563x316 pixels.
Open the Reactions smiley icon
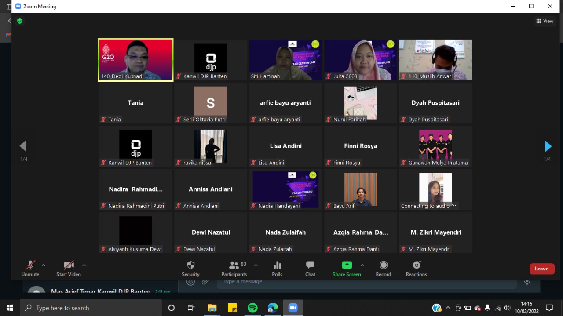(416, 265)
